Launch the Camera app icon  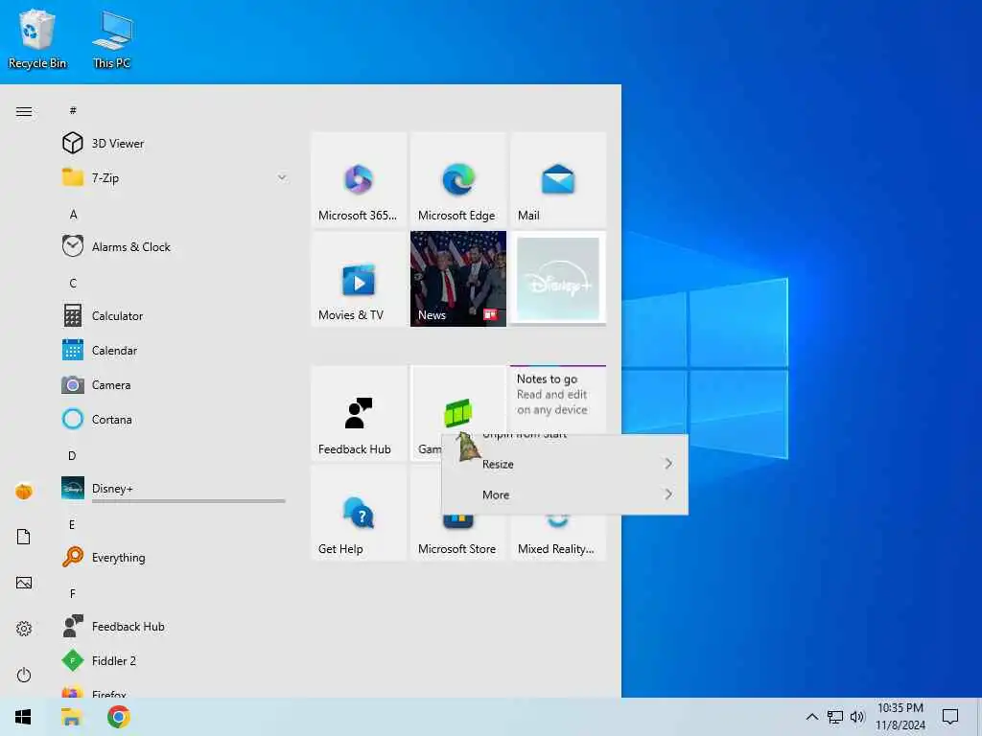[x=73, y=384]
